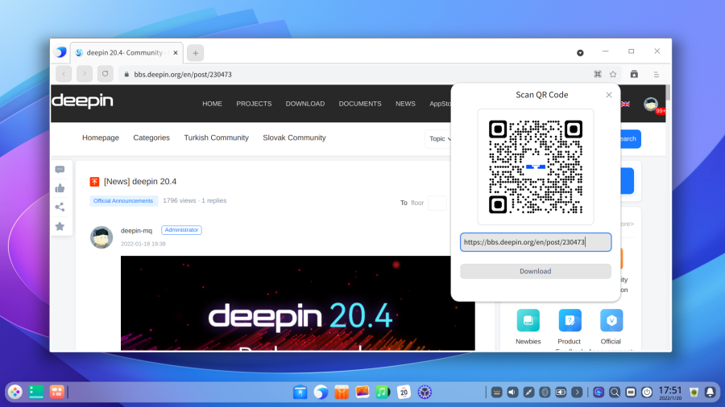Click the floor number input box
Screen dimensions: 725x407
pyautogui.click(x=437, y=203)
